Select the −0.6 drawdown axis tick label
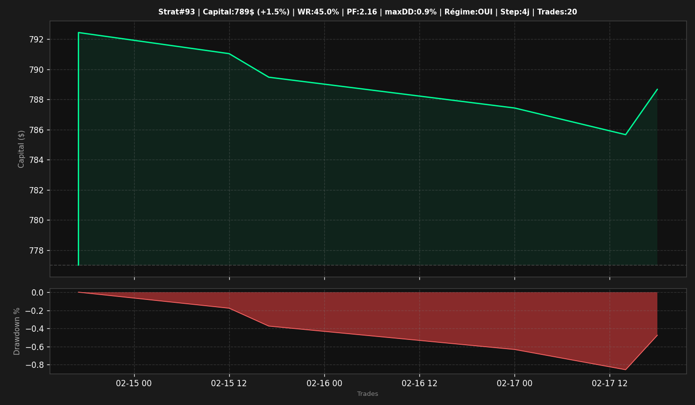The image size is (695, 405). point(34,347)
